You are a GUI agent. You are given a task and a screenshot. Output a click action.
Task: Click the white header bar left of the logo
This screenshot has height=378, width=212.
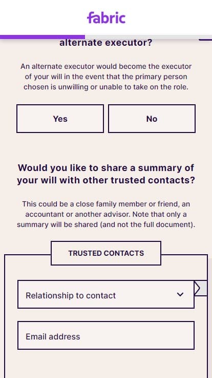point(43,17)
